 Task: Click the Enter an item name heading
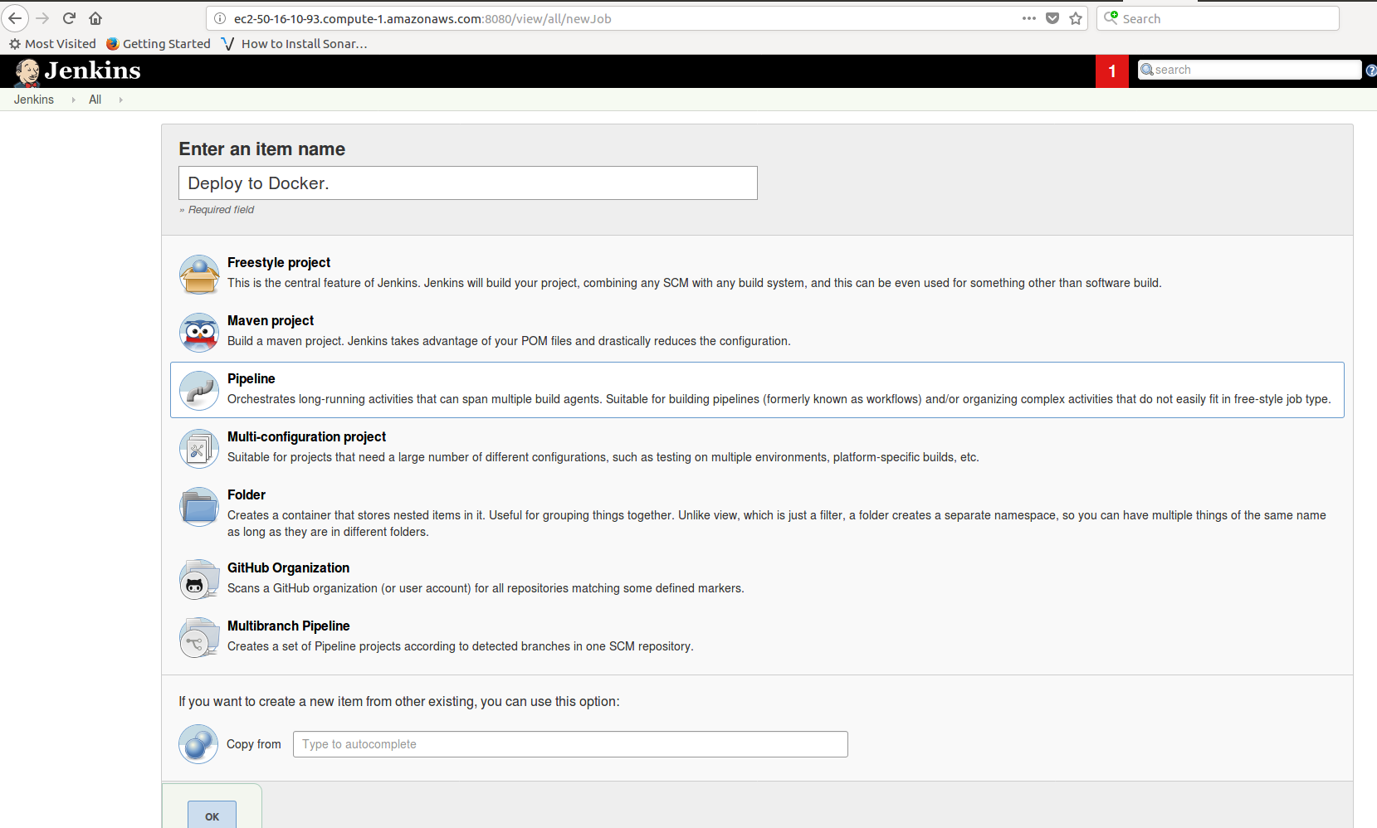(x=262, y=149)
